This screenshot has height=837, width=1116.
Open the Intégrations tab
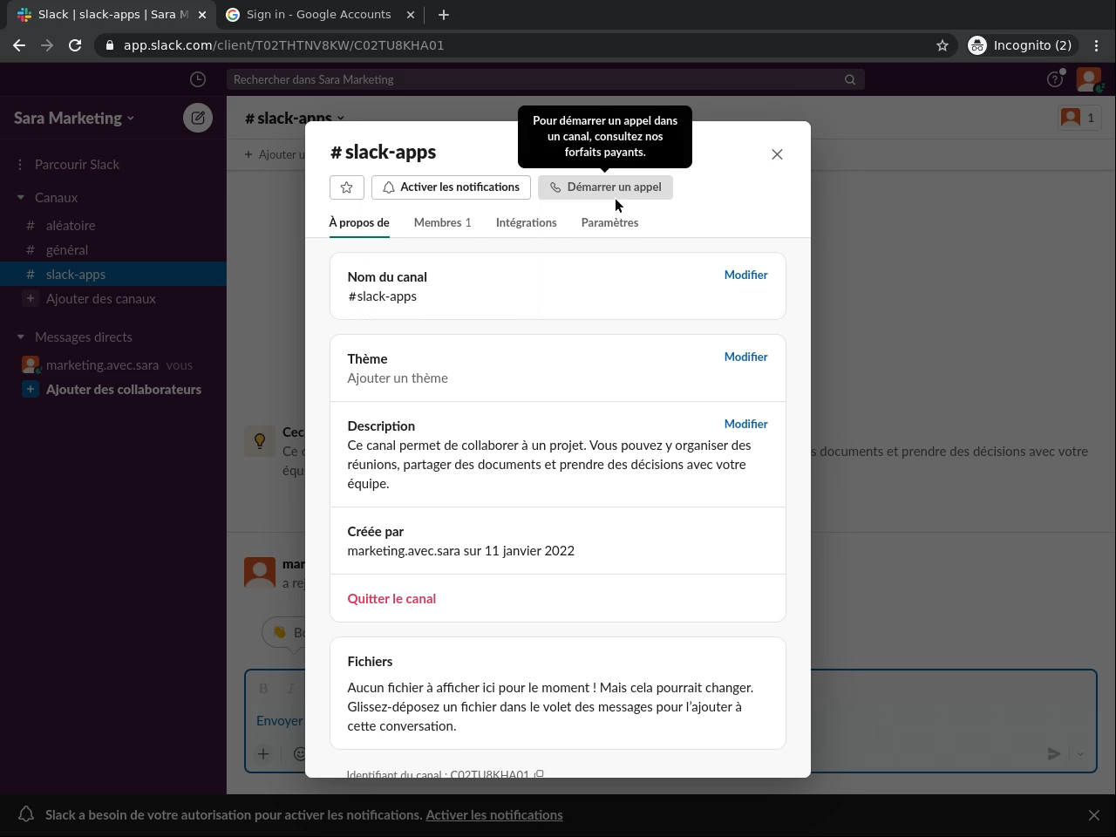click(526, 223)
